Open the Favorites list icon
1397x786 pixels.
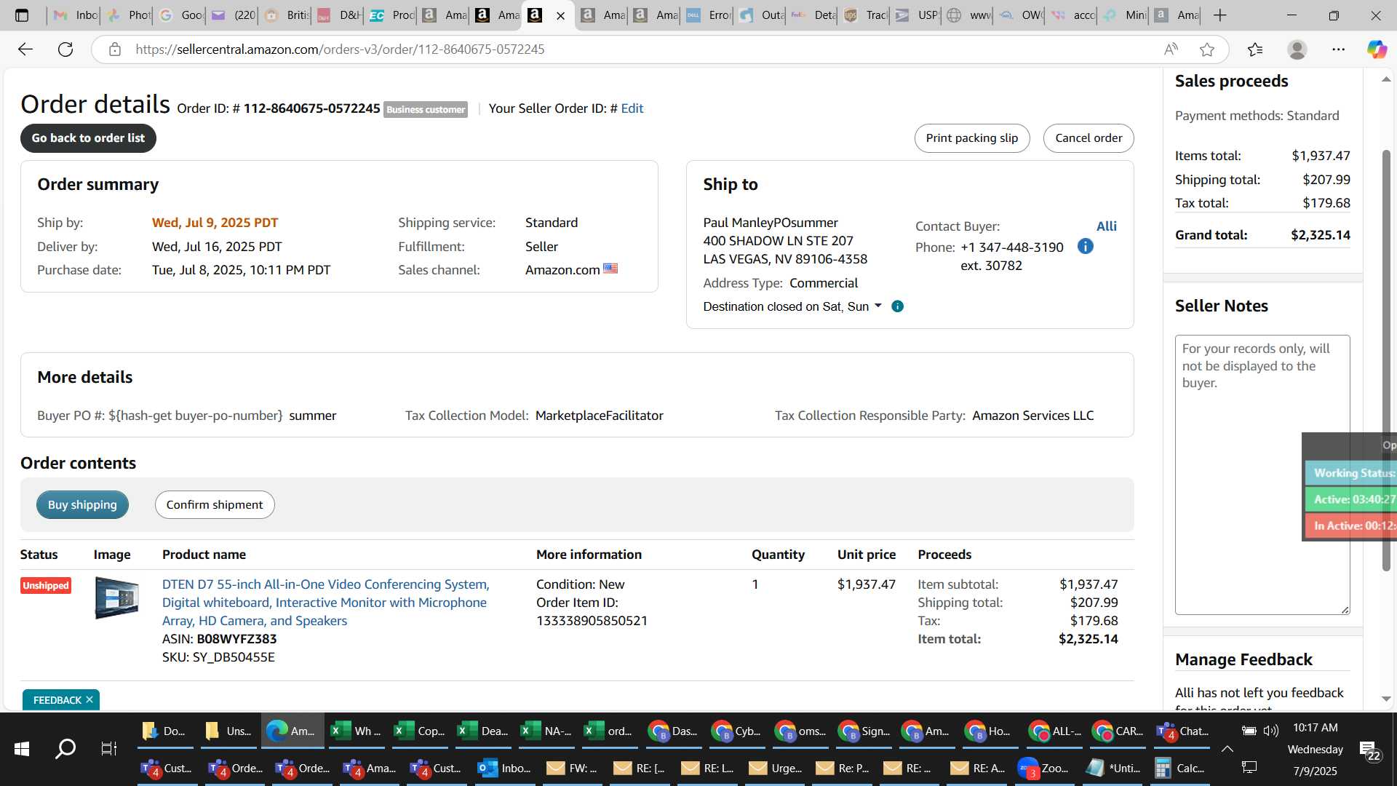click(1255, 49)
